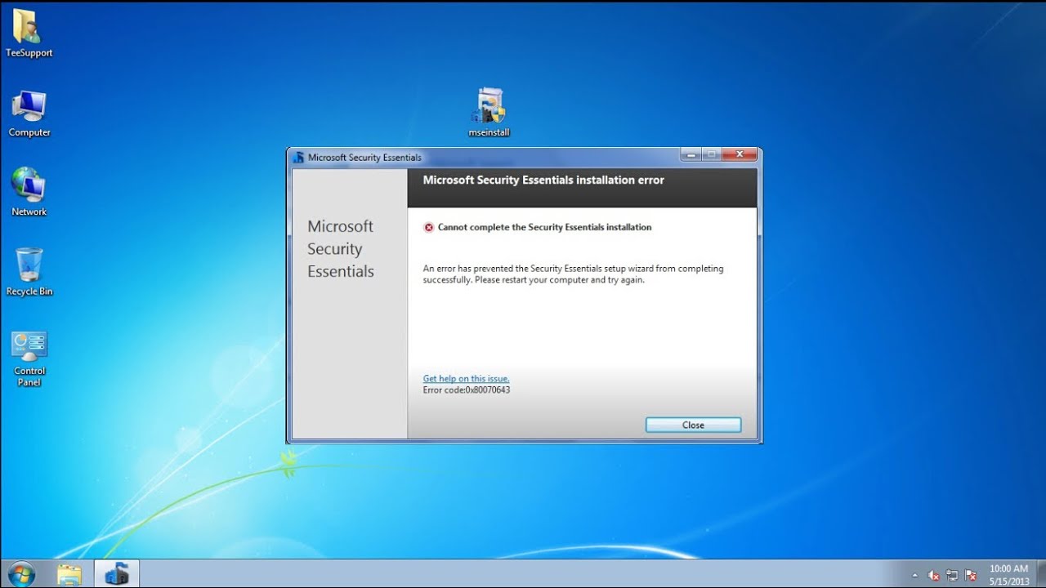Viewport: 1046px width, 588px height.
Task: Open the network status tray icon
Action: pyautogui.click(x=952, y=575)
